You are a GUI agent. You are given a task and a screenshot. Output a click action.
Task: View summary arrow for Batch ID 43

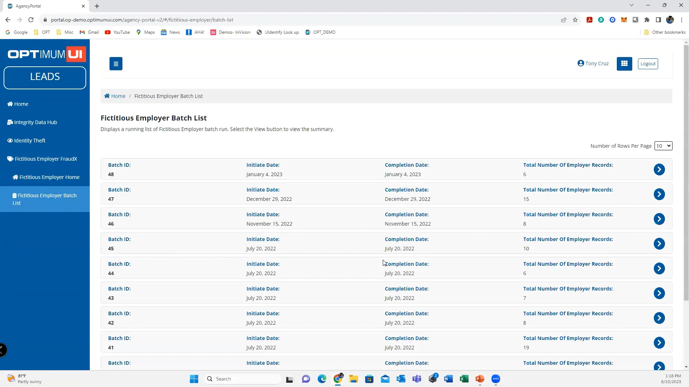[x=659, y=293]
